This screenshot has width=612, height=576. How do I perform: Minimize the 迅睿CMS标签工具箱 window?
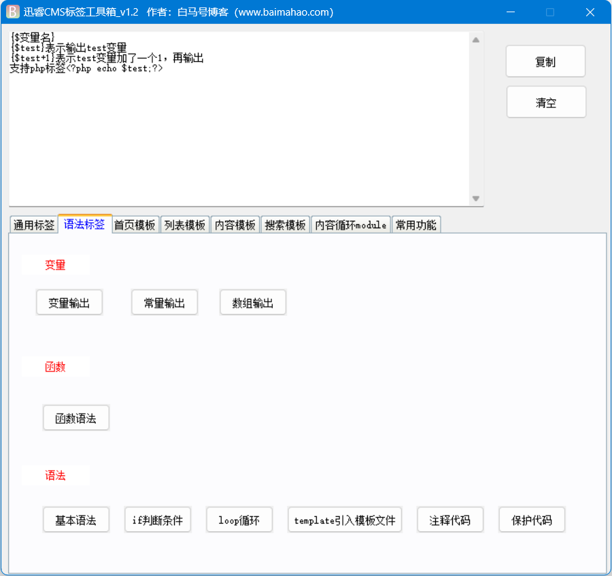(511, 12)
